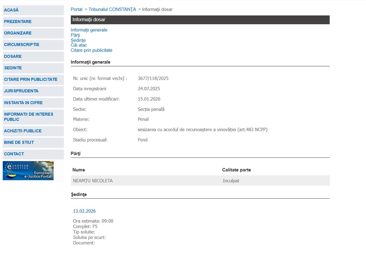Follow the Tribunalul CONSTANȚA breadcrumb link
This screenshot has height=278, width=366.
tap(112, 9)
